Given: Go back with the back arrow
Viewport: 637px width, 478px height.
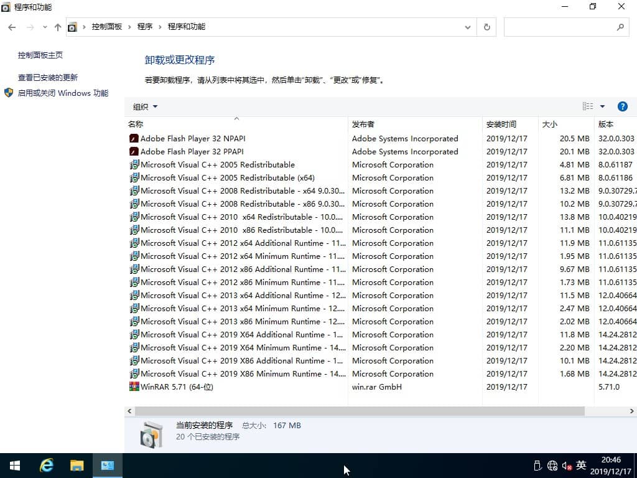Looking at the screenshot, I should (12, 27).
